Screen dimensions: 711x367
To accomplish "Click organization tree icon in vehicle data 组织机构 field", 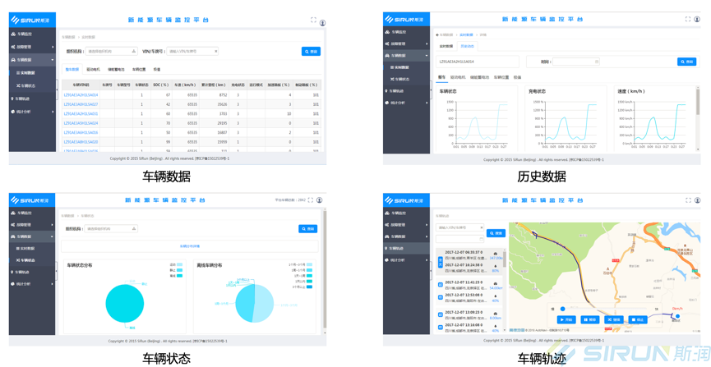I will pyautogui.click(x=134, y=52).
